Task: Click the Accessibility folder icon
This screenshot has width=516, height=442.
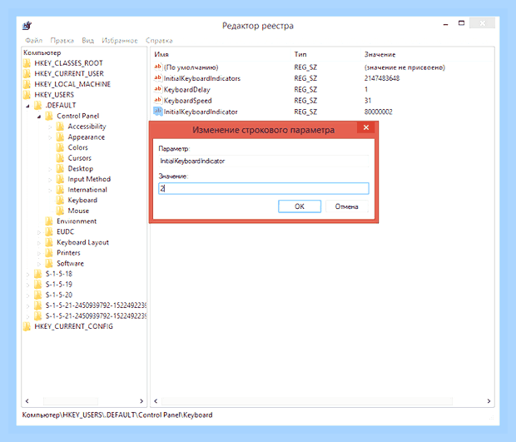Action: pos(60,127)
